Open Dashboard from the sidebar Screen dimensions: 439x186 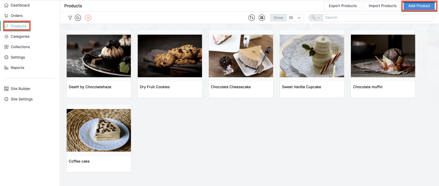(x=20, y=5)
